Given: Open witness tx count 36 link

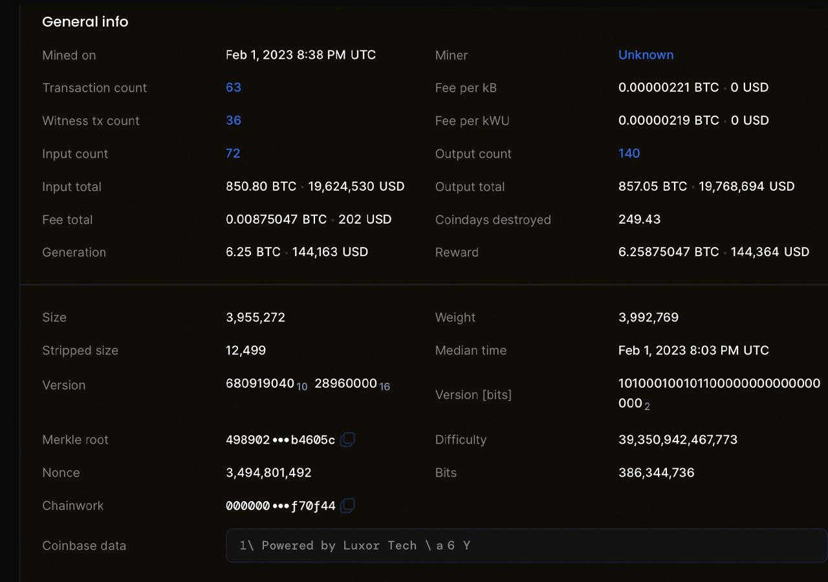Looking at the screenshot, I should coord(234,120).
